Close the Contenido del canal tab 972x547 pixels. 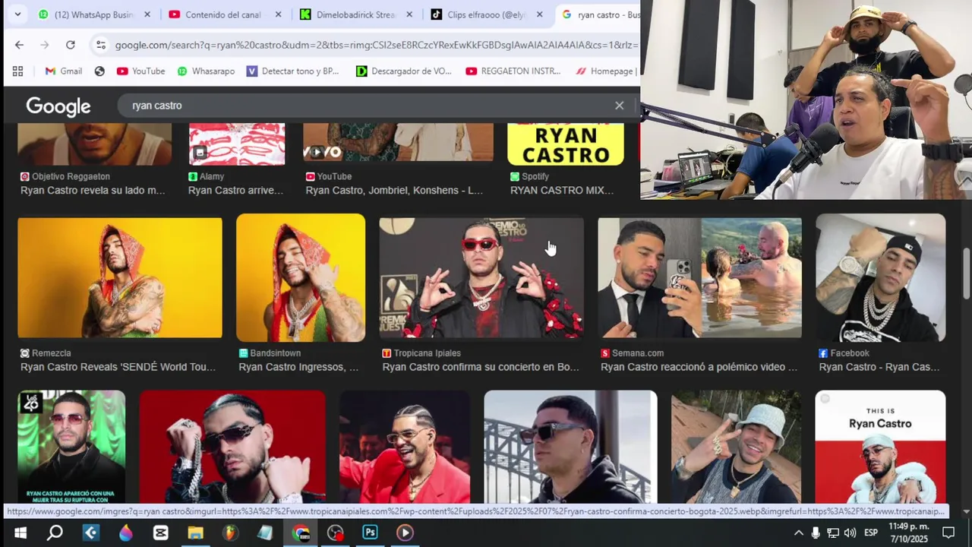[278, 14]
